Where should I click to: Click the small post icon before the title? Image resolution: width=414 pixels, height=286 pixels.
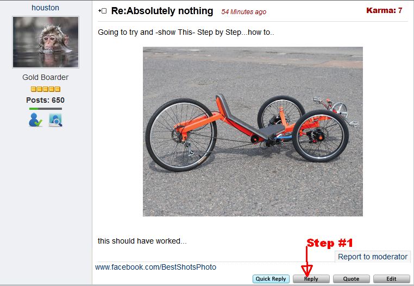pyautogui.click(x=102, y=11)
